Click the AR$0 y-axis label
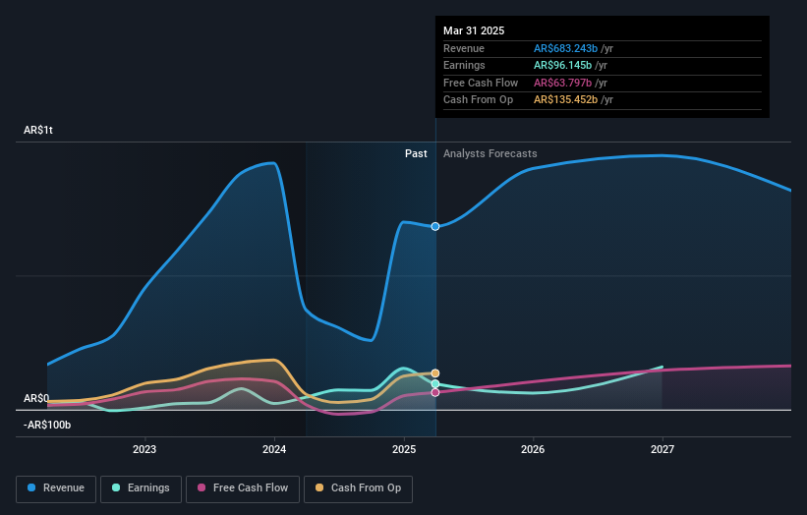807x515 pixels. [36, 398]
